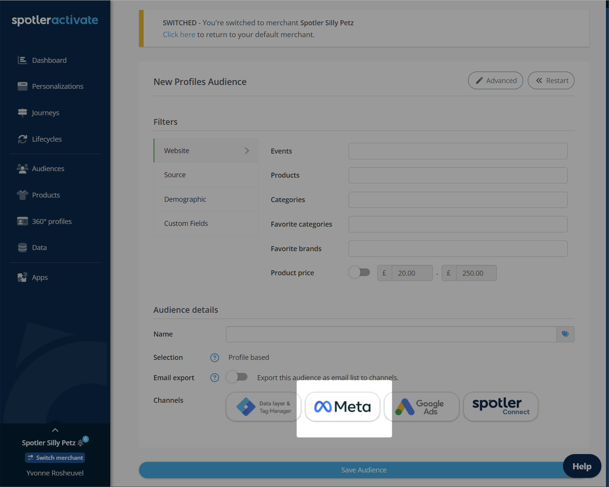Open the Categories dropdown field
Image resolution: width=609 pixels, height=487 pixels.
[458, 200]
